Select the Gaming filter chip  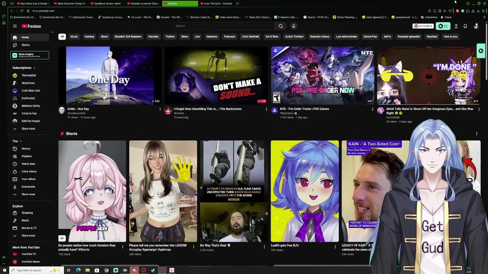tap(89, 37)
